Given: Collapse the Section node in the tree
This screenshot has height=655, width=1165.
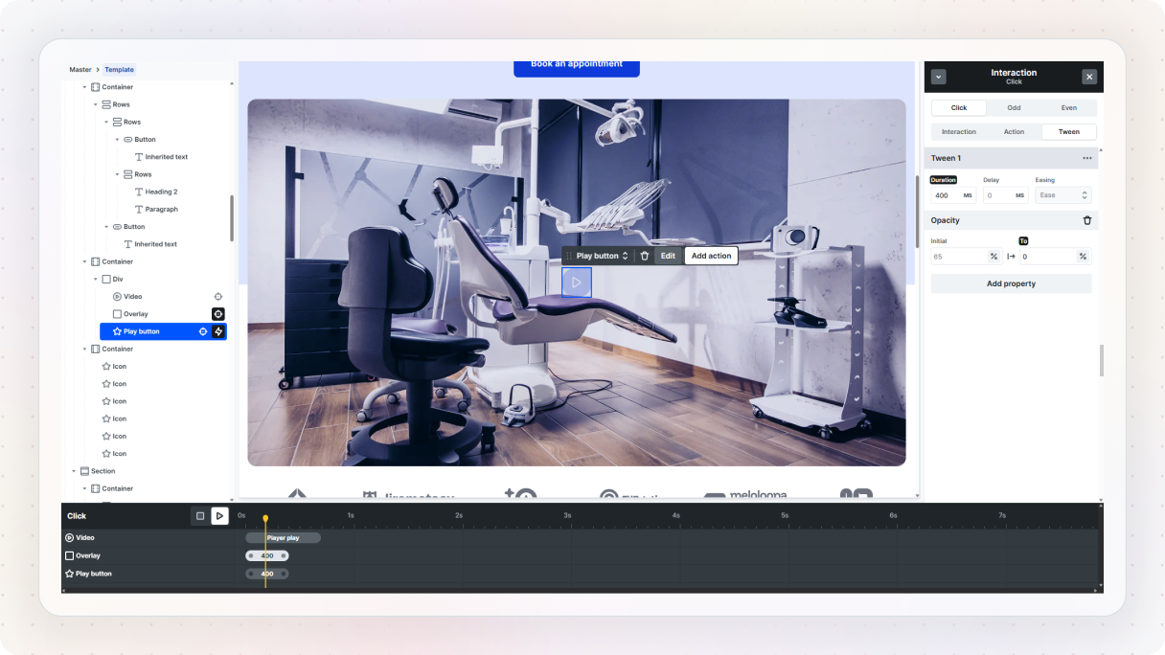Looking at the screenshot, I should 74,471.
